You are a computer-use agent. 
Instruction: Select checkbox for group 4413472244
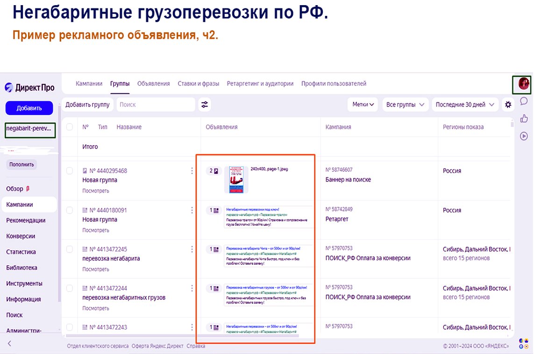point(70,289)
